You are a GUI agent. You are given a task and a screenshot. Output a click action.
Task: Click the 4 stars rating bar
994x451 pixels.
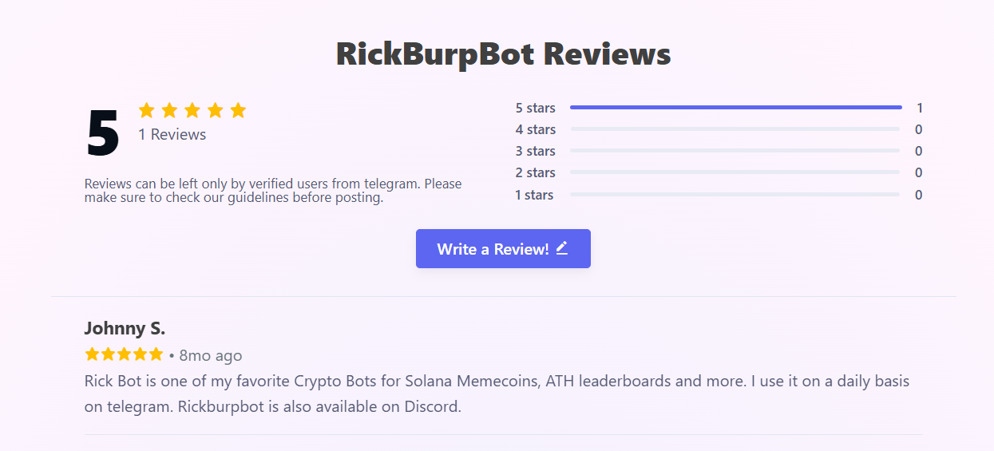click(x=735, y=129)
